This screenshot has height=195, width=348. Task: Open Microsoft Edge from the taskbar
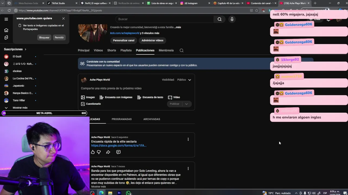(x=101, y=193)
